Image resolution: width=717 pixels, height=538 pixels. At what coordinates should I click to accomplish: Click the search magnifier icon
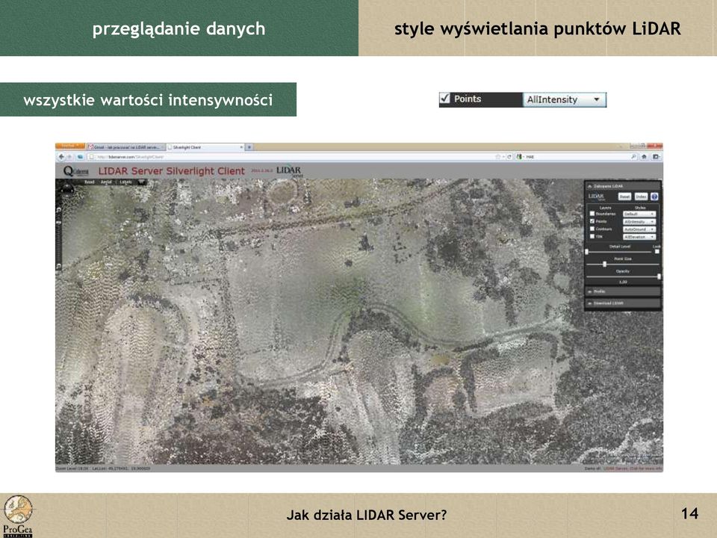pyautogui.click(x=634, y=157)
